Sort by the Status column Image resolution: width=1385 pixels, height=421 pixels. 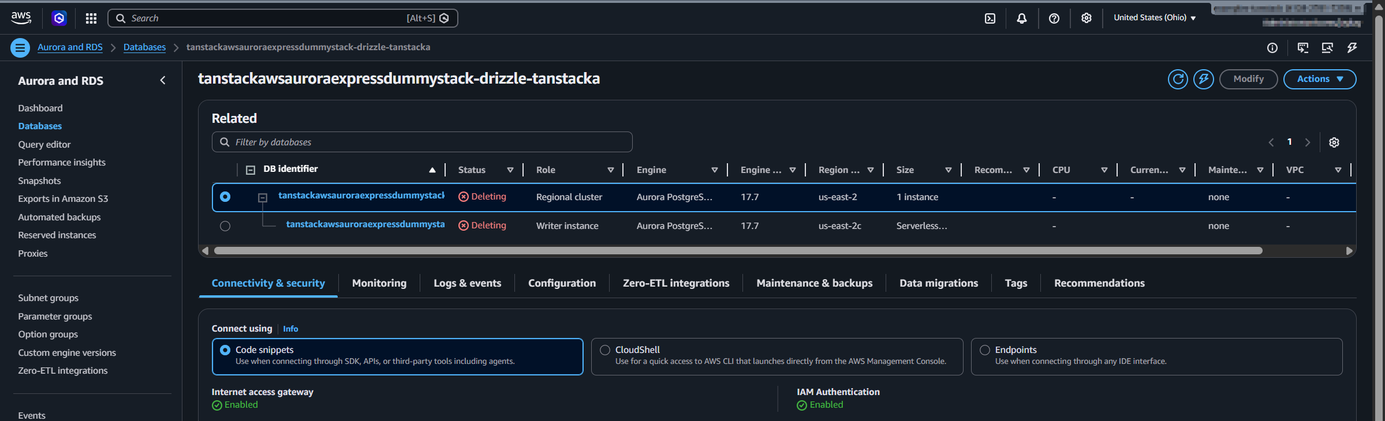point(510,170)
